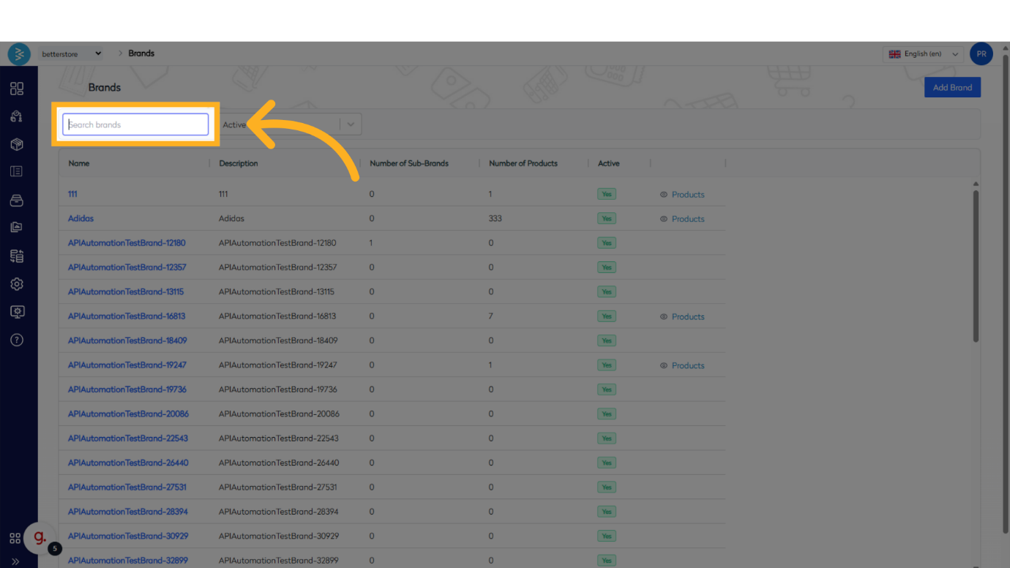The height and width of the screenshot is (568, 1010).
Task: Open the betterstore store selector dropdown
Action: click(x=72, y=54)
